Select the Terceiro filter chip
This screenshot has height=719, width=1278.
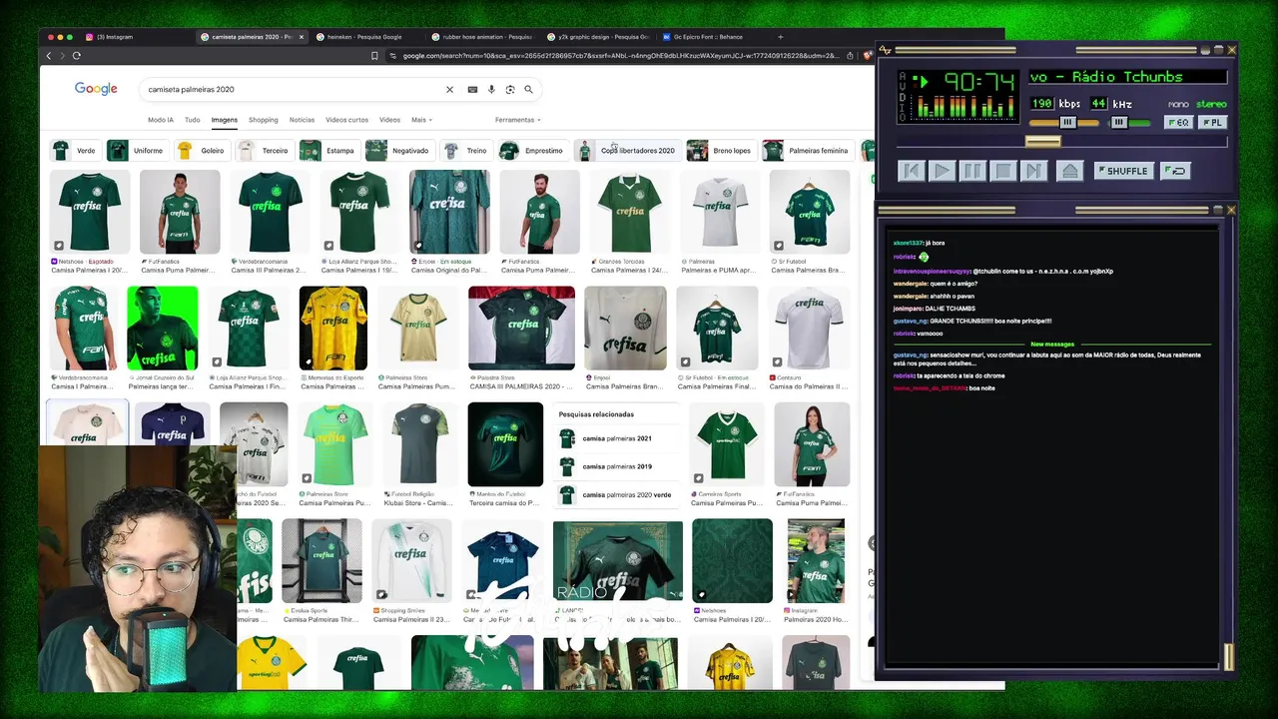pyautogui.click(x=265, y=151)
